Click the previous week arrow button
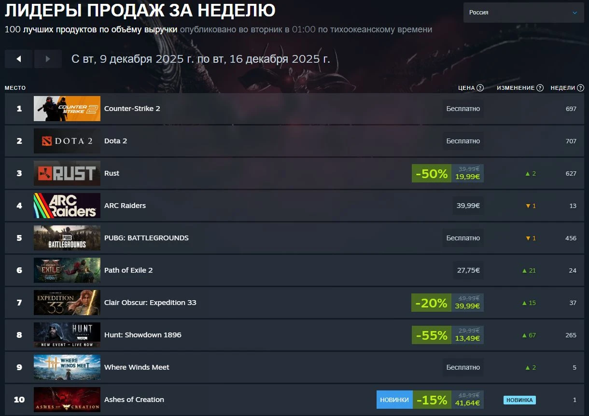Image resolution: width=589 pixels, height=416 pixels. (18, 59)
